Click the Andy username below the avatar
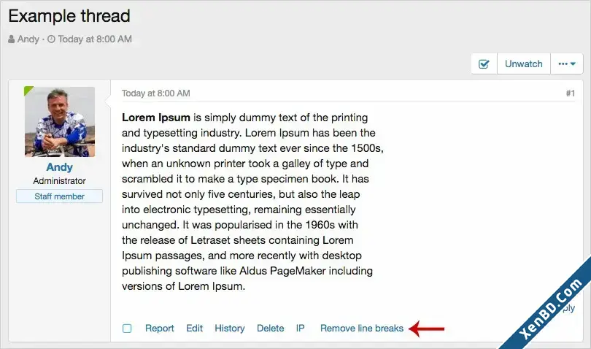 coord(60,166)
